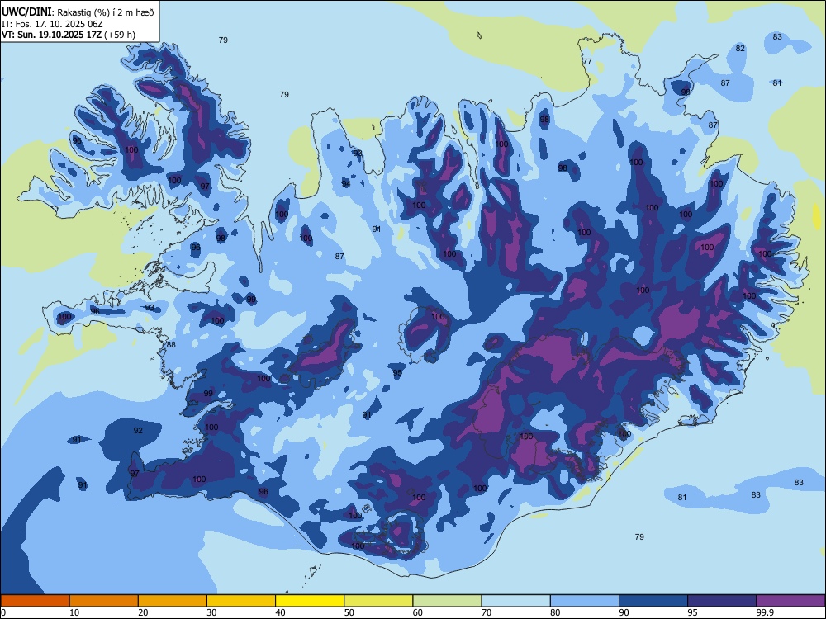Click the legend tick label '90'
This screenshot has height=619, width=826.
pyautogui.click(x=624, y=612)
